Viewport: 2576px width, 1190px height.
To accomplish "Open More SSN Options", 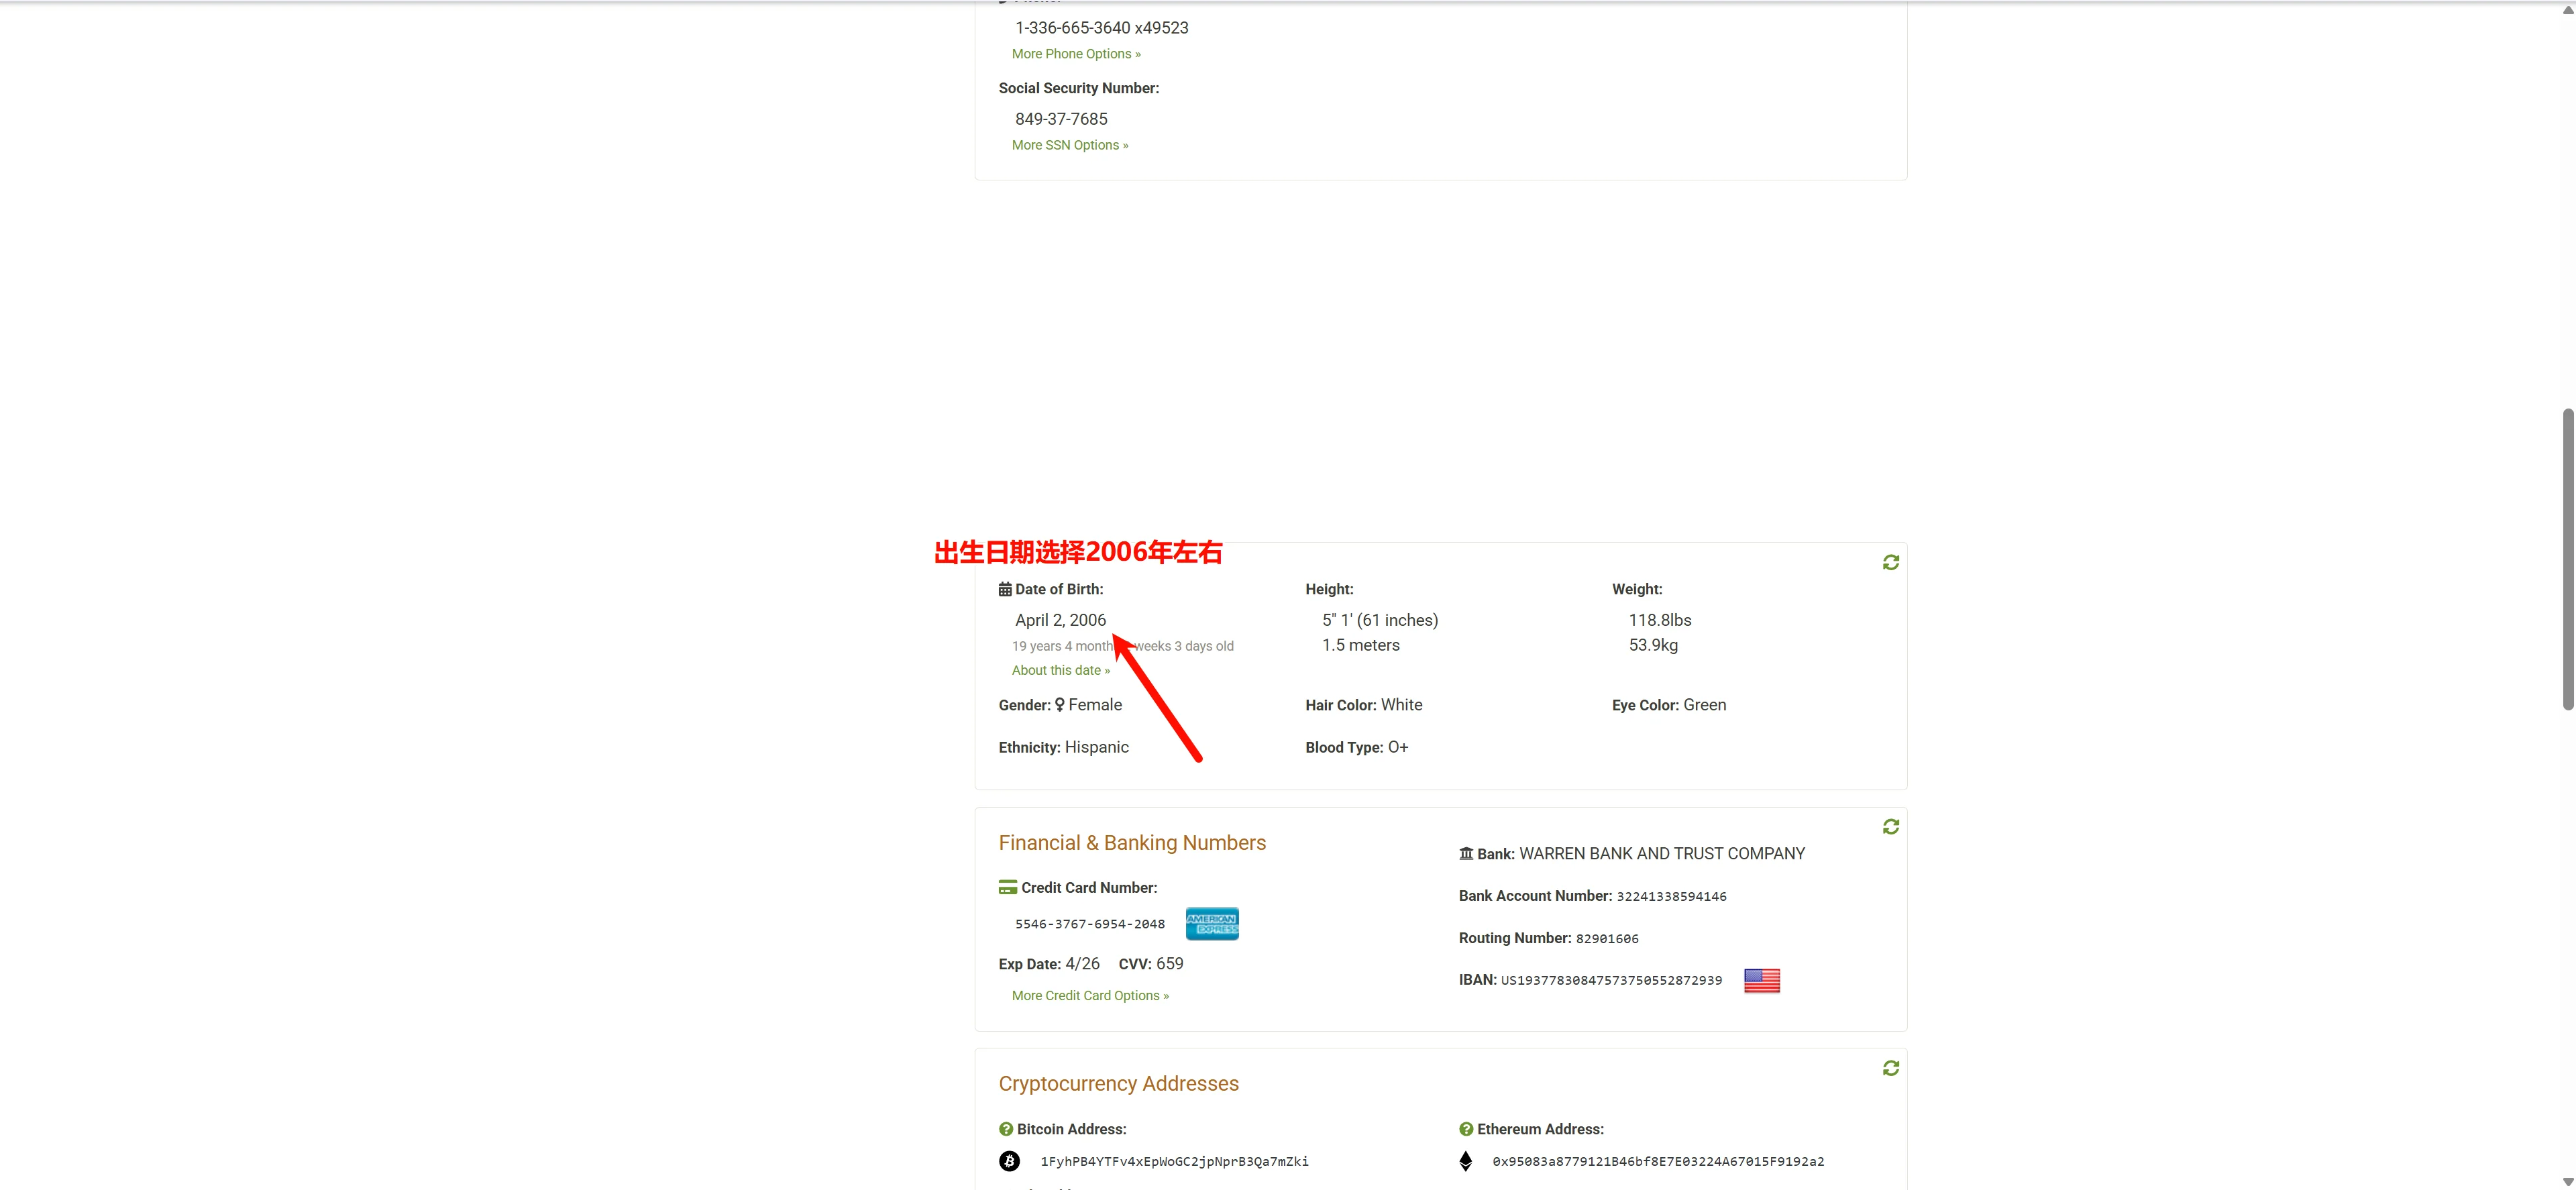I will tap(1070, 144).
